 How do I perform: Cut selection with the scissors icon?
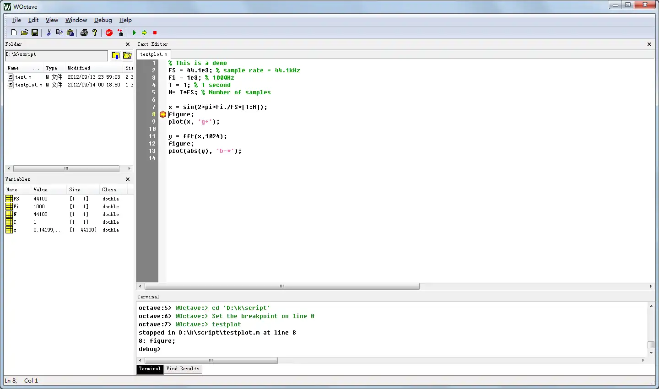coord(49,32)
